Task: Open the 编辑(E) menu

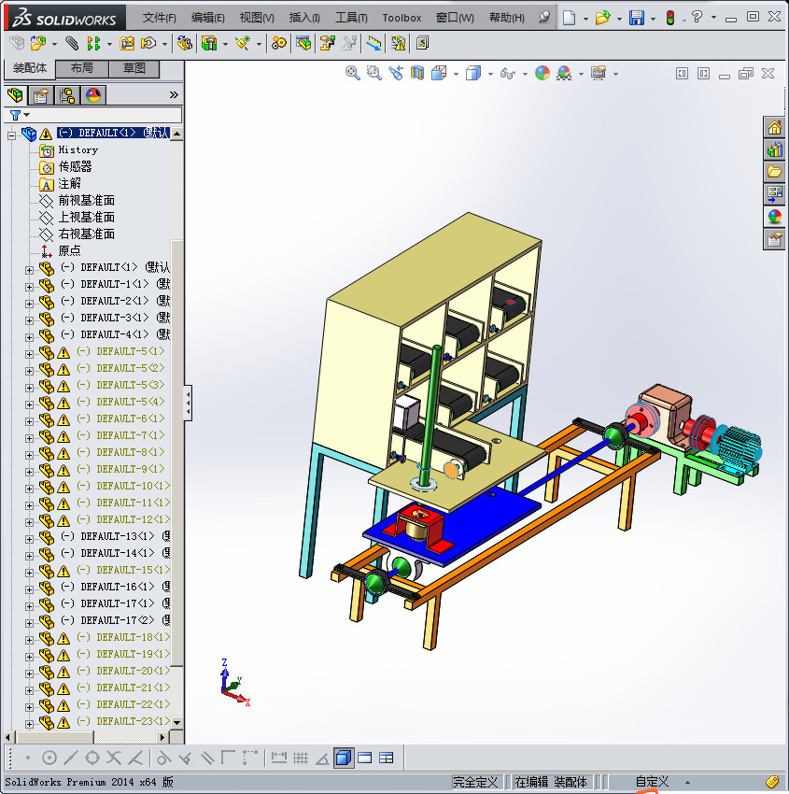Action: point(207,19)
